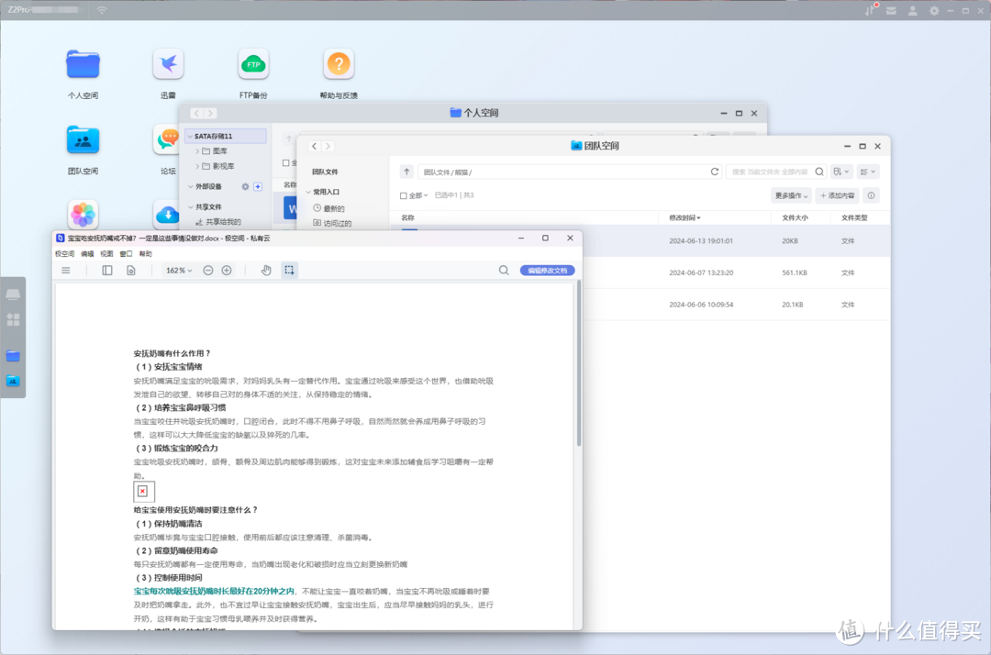The height and width of the screenshot is (655, 991).
Task: Toggle the sidebar hamburger in document viewer
Action: pyautogui.click(x=65, y=270)
